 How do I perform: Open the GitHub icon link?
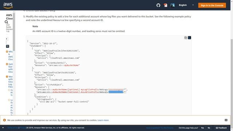pyautogui.click(x=158, y=5)
